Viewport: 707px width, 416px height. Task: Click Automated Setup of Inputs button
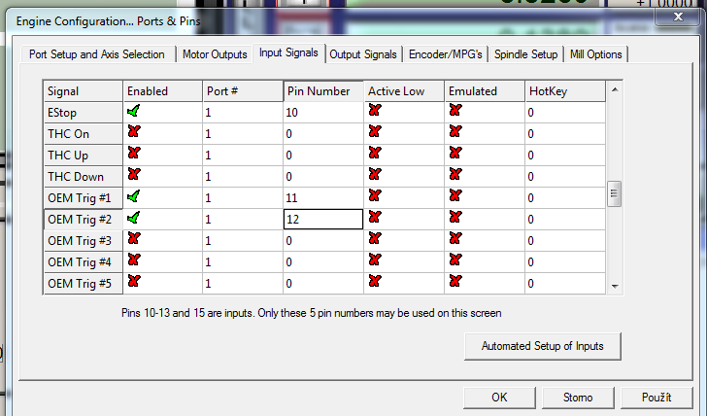tap(543, 346)
